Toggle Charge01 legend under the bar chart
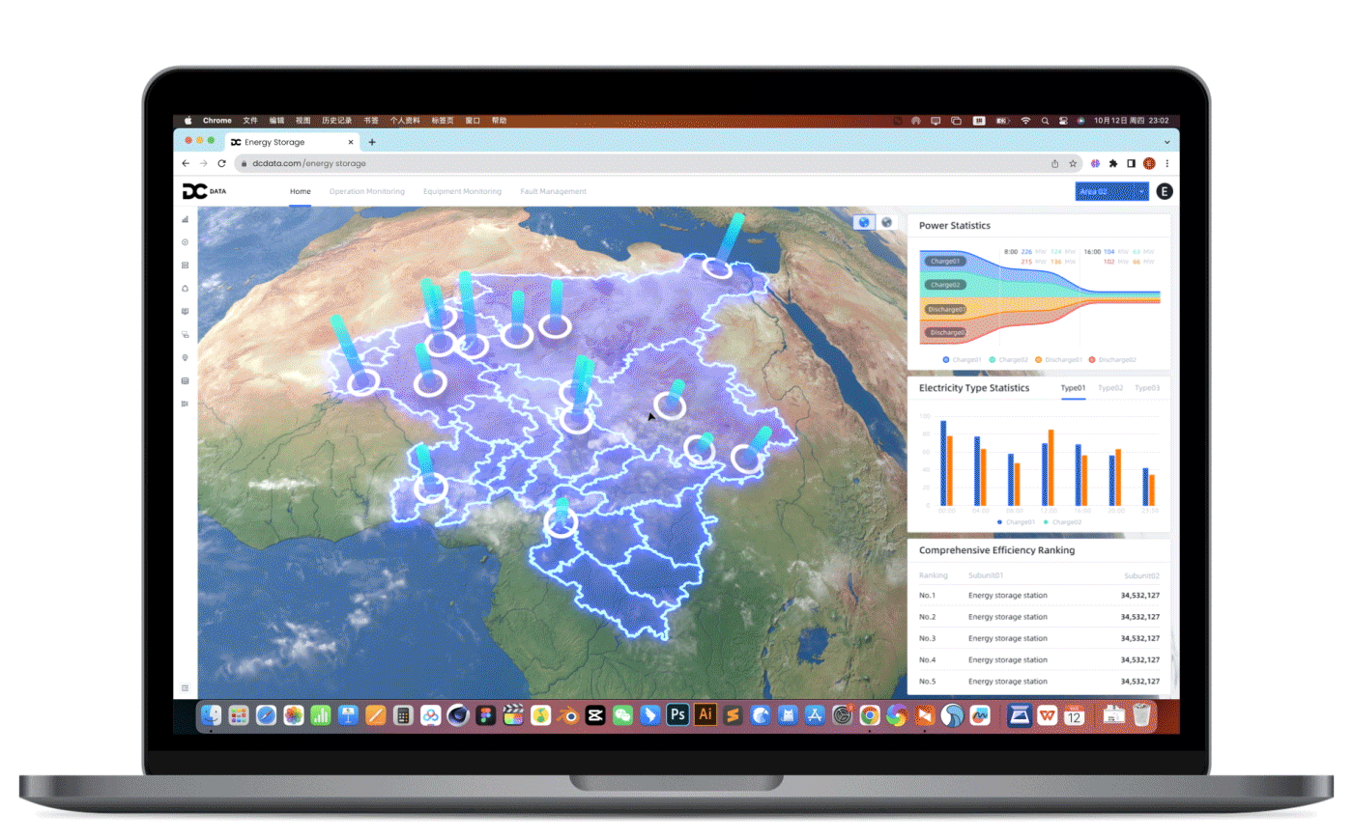 click(x=1016, y=521)
